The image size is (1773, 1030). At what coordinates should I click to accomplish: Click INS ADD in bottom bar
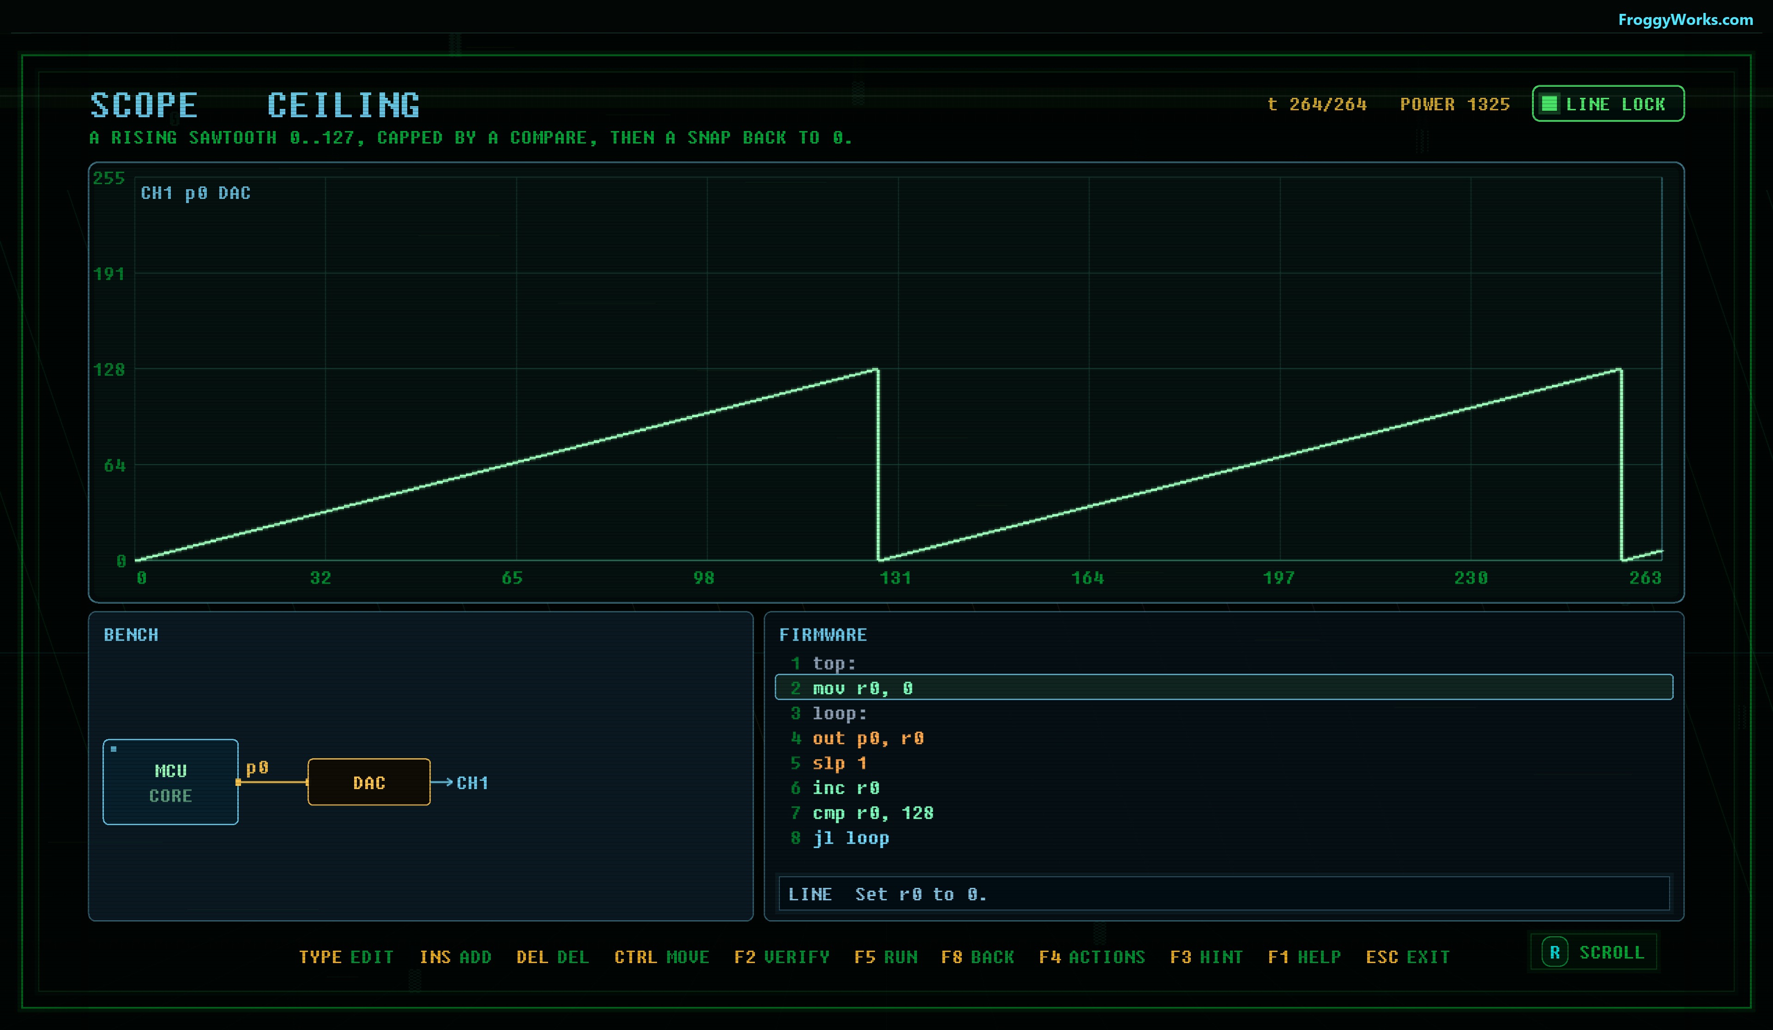click(x=455, y=957)
